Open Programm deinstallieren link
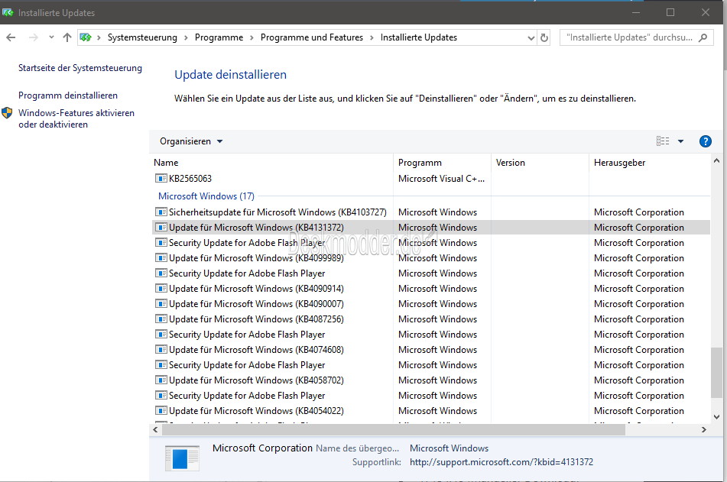This screenshot has height=482, width=727. click(68, 95)
